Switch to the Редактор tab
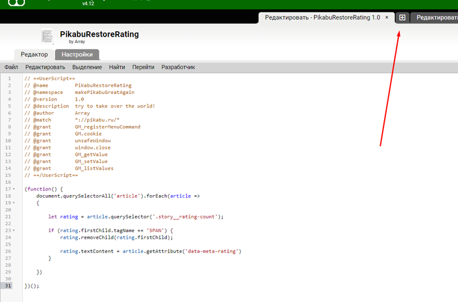The image size is (458, 302). coord(34,55)
